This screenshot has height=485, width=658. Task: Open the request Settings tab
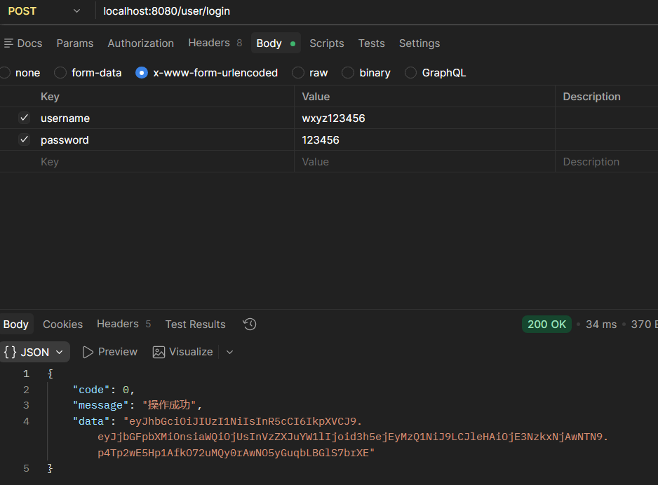(x=419, y=43)
